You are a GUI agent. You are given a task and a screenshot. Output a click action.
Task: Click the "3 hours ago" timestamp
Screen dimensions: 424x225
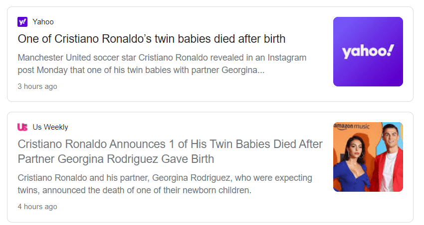(x=37, y=86)
